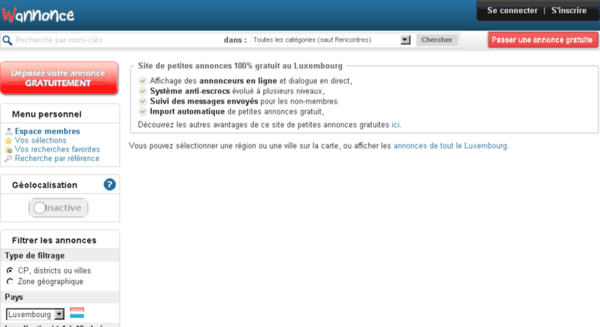Click Déposez votre annonce GRATUITEMENT button
Viewport: 600px width, 327px height.
pyautogui.click(x=59, y=78)
